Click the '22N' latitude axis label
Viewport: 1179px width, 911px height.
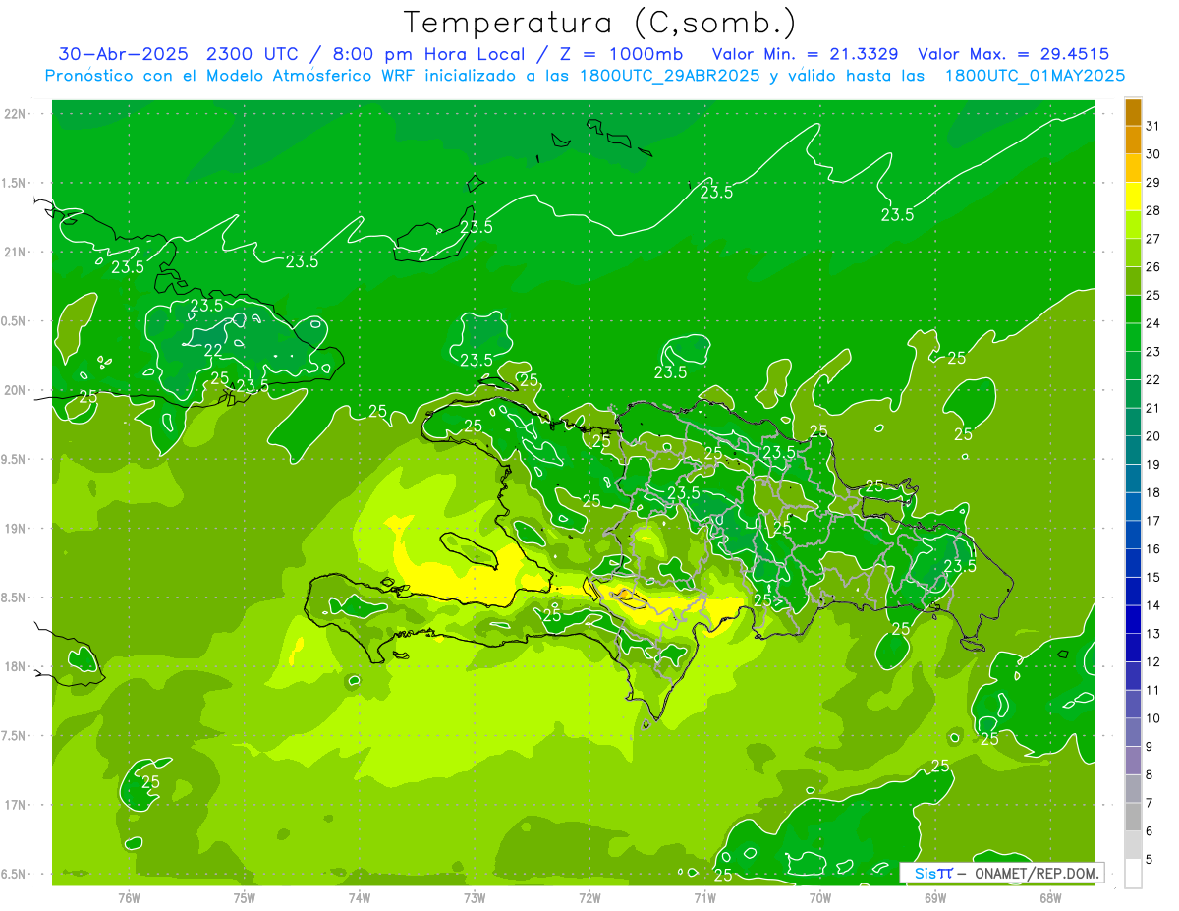(16, 114)
